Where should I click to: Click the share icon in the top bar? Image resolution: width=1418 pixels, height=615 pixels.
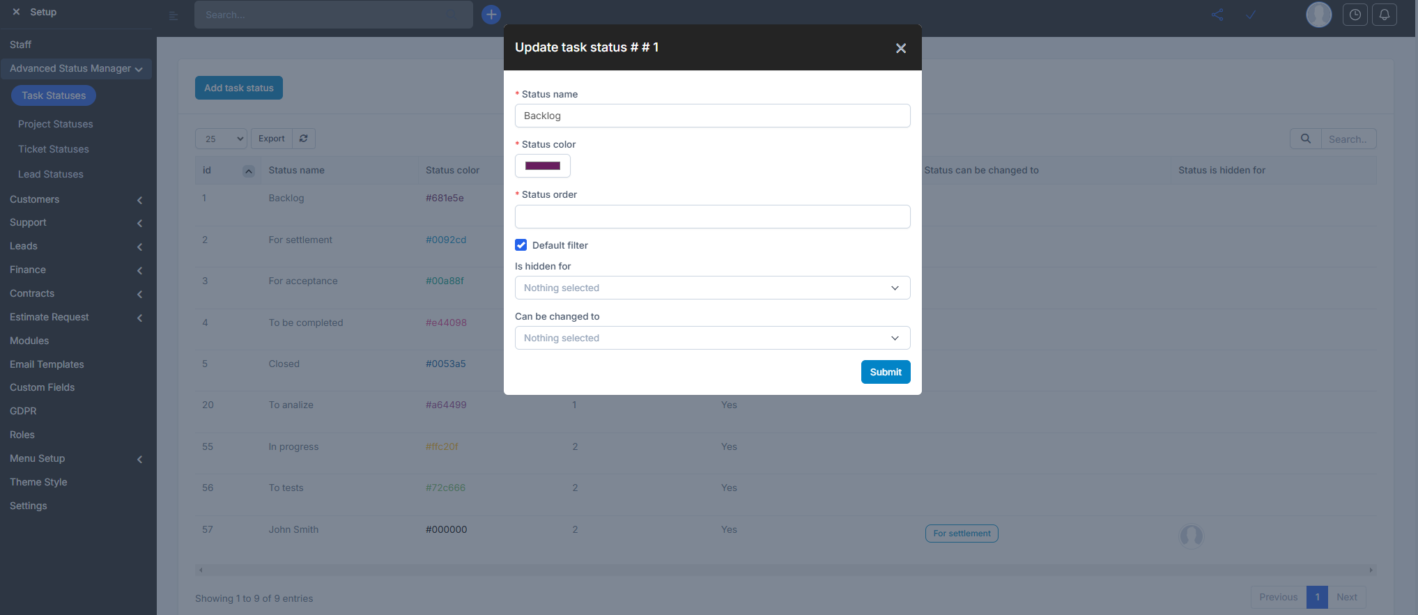coord(1217,15)
